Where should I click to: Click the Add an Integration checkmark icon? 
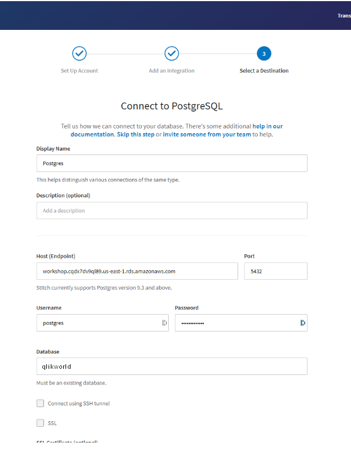coord(172,54)
